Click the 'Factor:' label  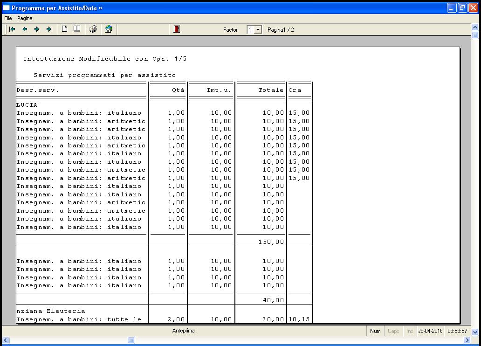(x=231, y=30)
